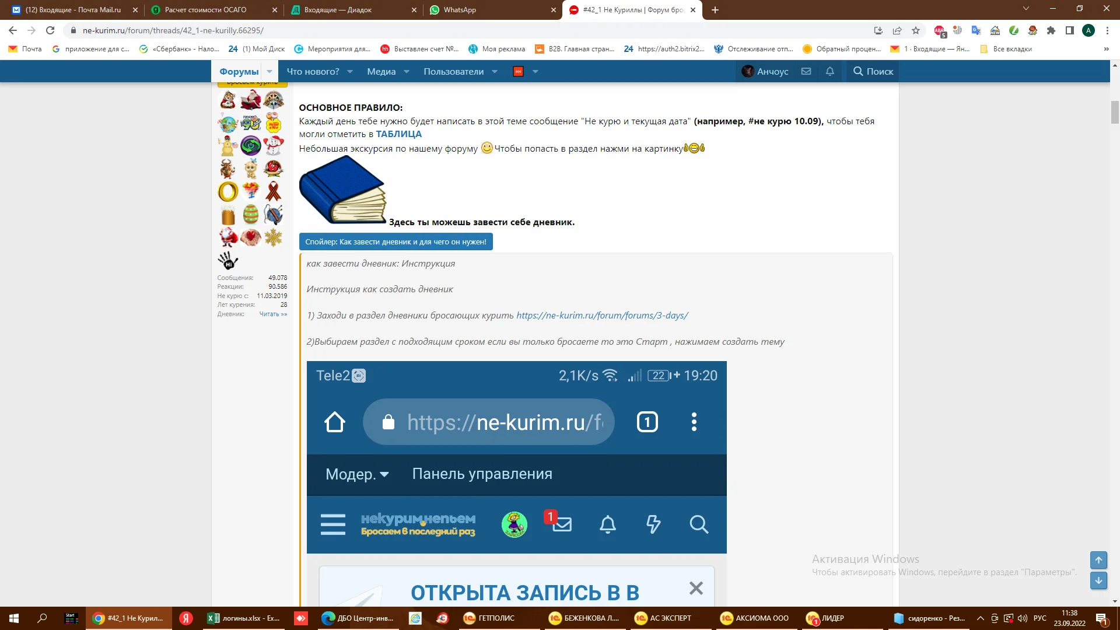
Task: Switch keyboard layout via РУС indicator
Action: coord(1039,618)
